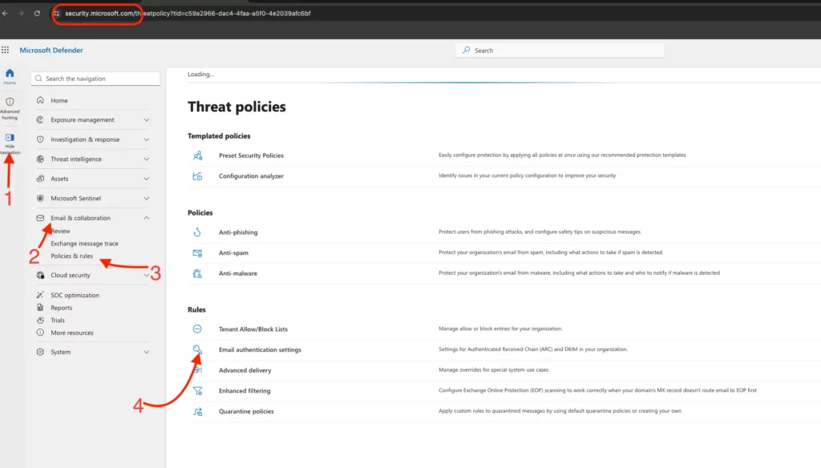Expand Threat intelligence chevron
Viewport: 821px width, 468px height.
tap(147, 159)
